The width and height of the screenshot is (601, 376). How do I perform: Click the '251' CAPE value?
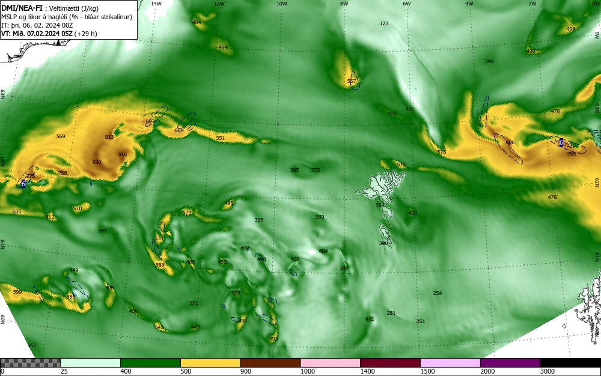421,321
